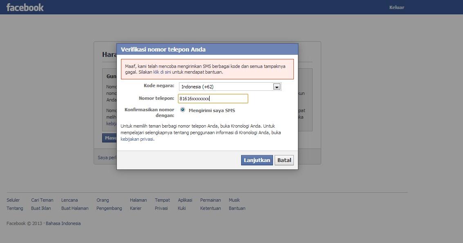Click the Lanjutkan button

point(257,160)
